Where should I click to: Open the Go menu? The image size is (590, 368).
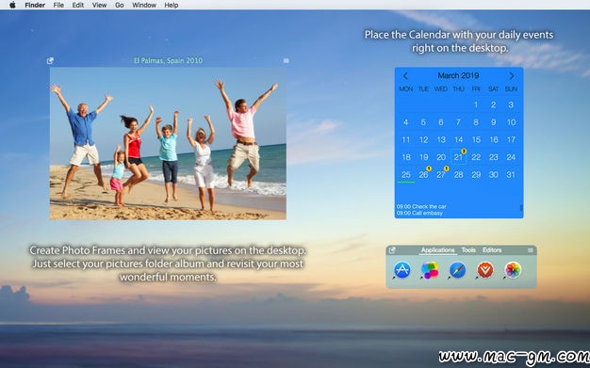click(x=120, y=5)
